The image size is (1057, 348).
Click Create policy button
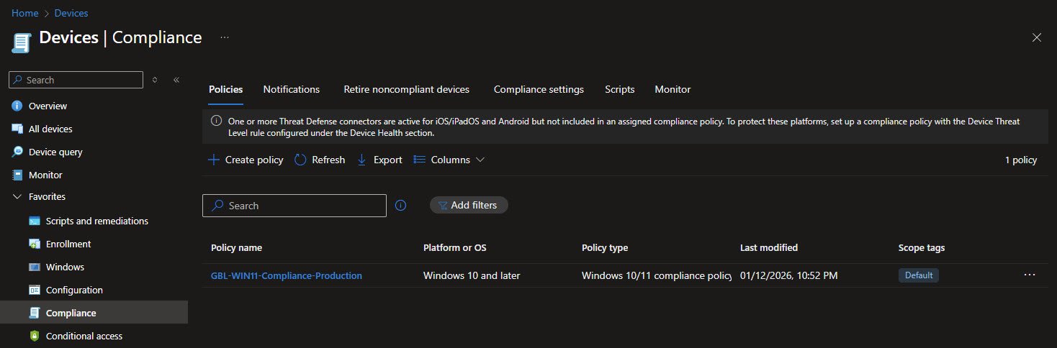(246, 160)
